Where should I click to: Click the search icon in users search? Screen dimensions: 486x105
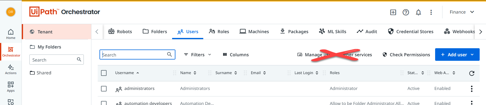pos(170,54)
